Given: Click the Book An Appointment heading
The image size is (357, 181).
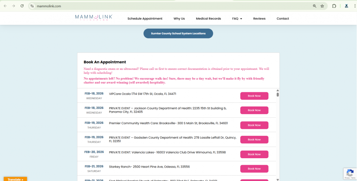Looking at the screenshot, I should 105,62.
